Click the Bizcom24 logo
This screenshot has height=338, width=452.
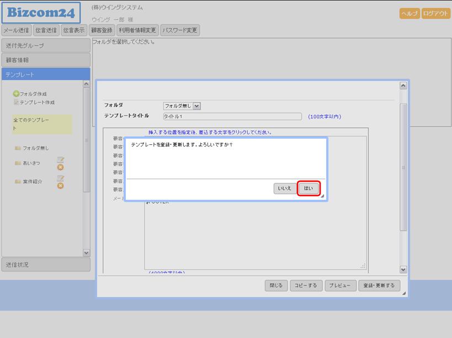pyautogui.click(x=41, y=13)
